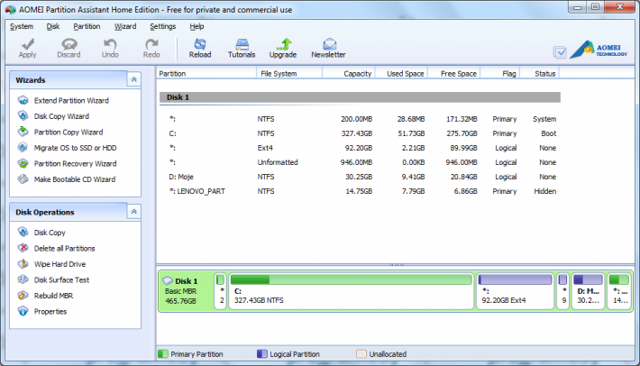Click the Delete all Partitions icon

(23, 248)
